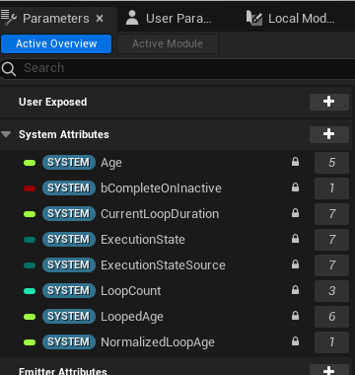
Task: Click the green type pill for NormalizedLoopAge
Action: click(x=30, y=342)
